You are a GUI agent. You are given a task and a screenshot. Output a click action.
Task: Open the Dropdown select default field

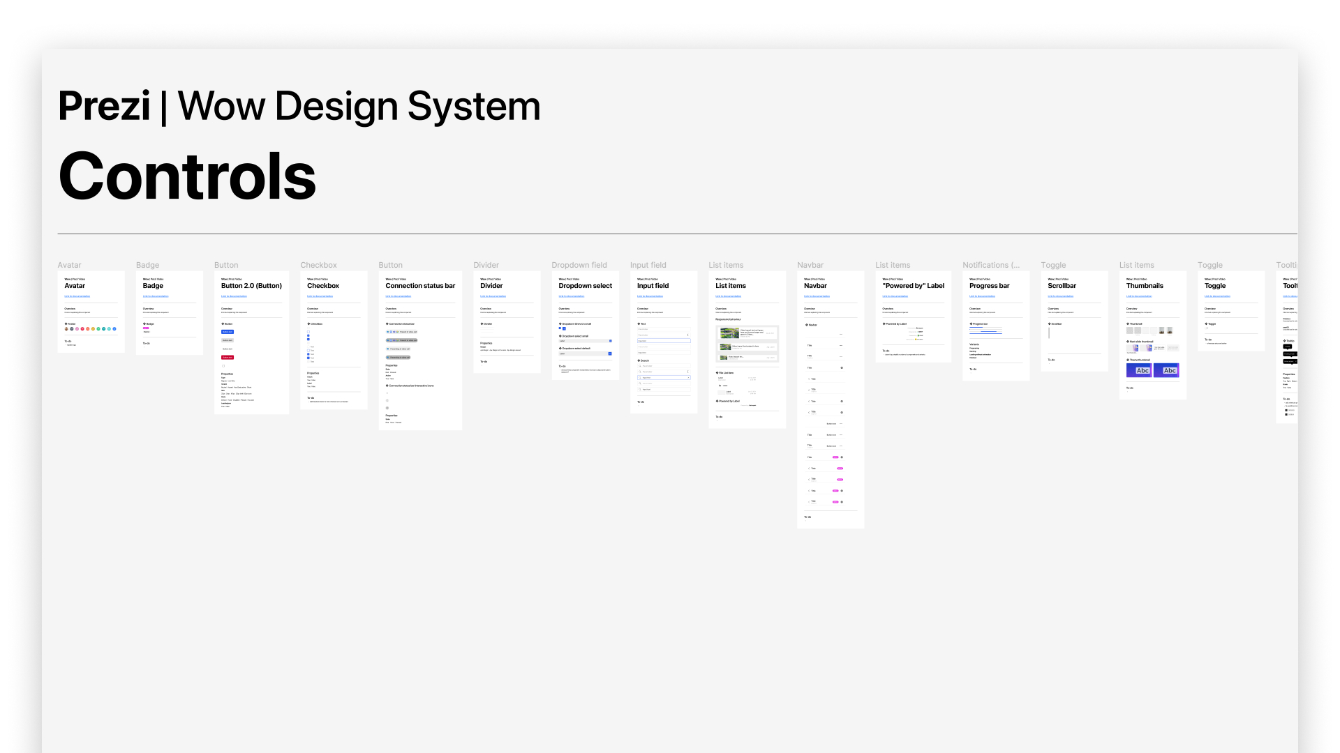click(x=586, y=353)
